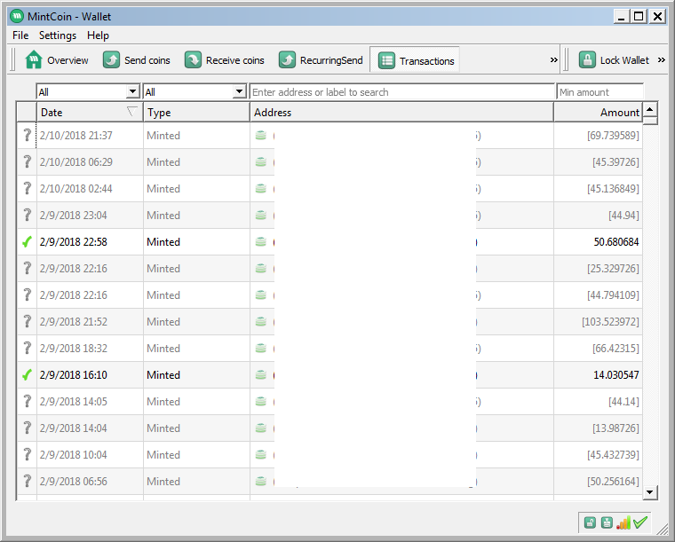
Task: Select amount [69.739589]
Action: pyautogui.click(x=613, y=136)
